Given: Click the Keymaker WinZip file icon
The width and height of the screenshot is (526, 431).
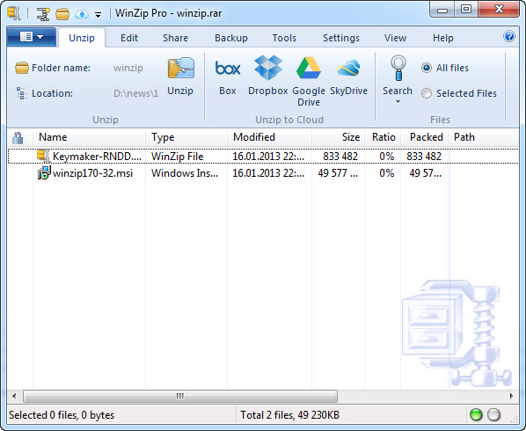Looking at the screenshot, I should click(x=44, y=156).
